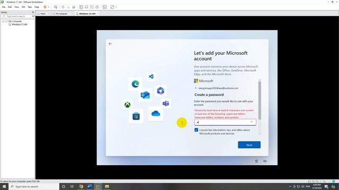Open the notification center icon
339x190 pixels.
326,186
